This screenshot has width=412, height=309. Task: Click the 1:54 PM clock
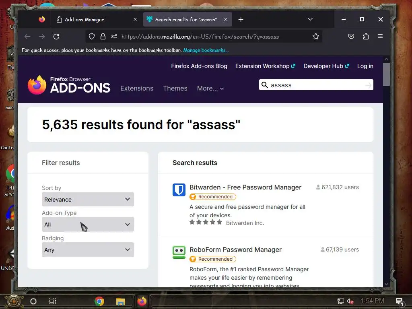[372, 301]
